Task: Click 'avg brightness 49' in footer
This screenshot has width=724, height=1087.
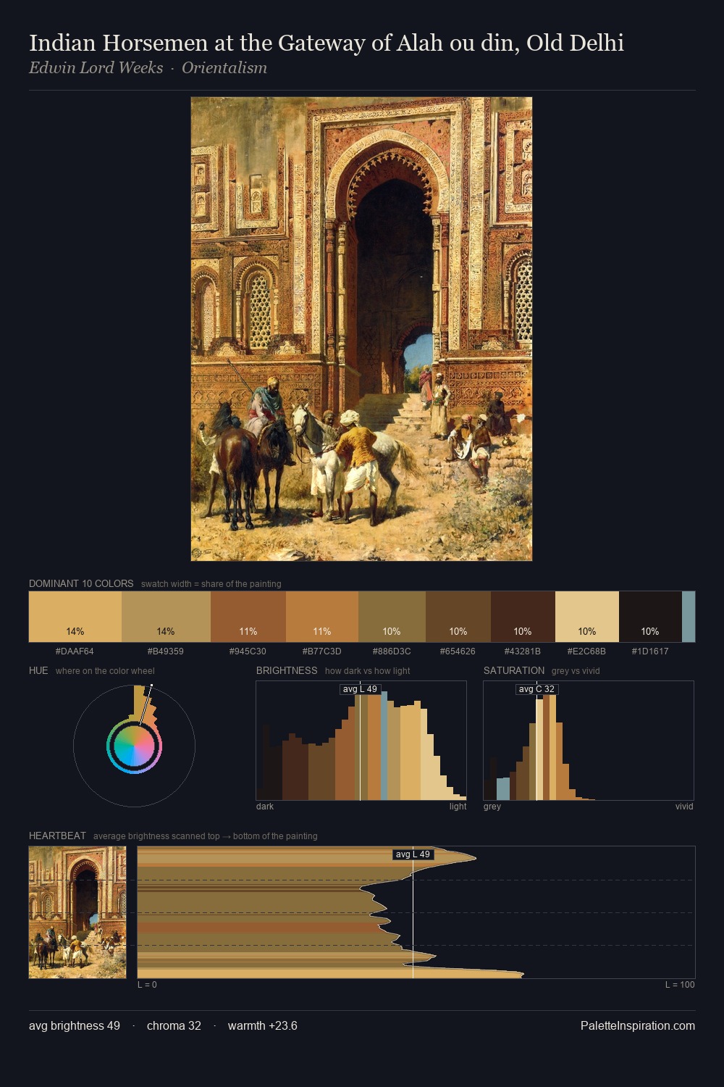Action: point(75,1025)
